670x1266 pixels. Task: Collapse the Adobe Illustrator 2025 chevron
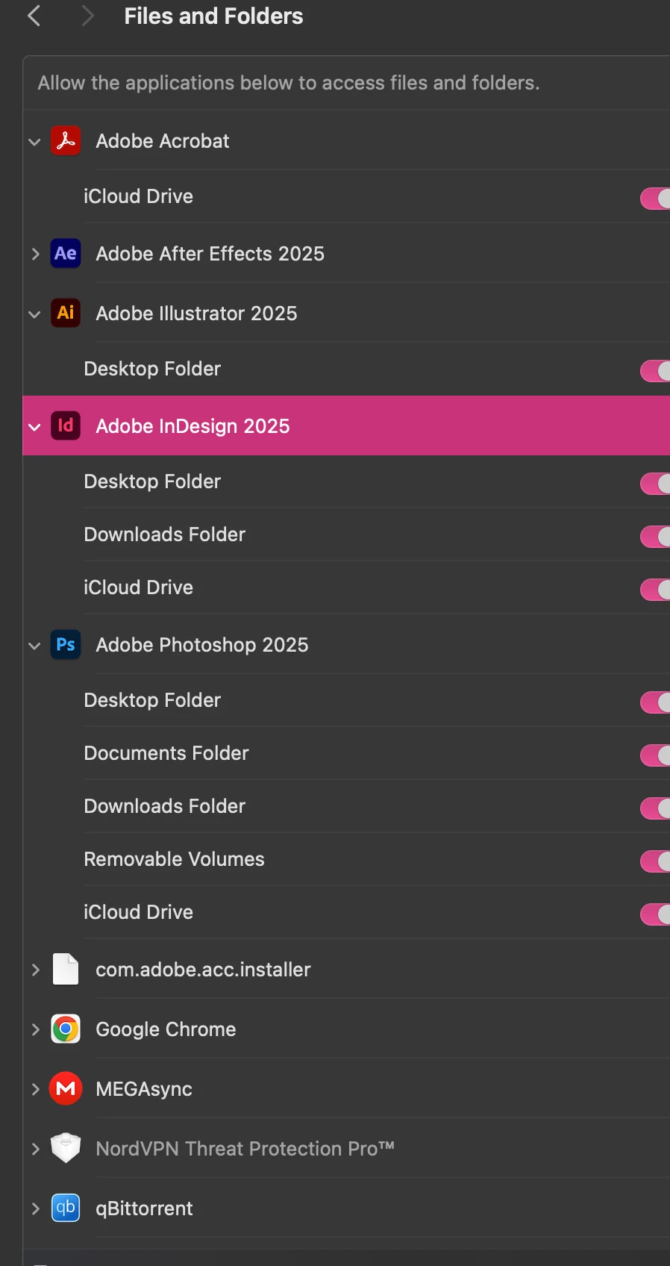[34, 314]
